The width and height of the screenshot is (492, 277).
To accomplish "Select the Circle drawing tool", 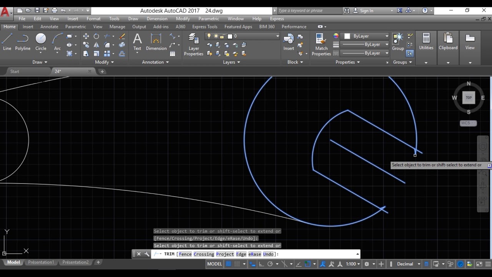I will pos(41,42).
